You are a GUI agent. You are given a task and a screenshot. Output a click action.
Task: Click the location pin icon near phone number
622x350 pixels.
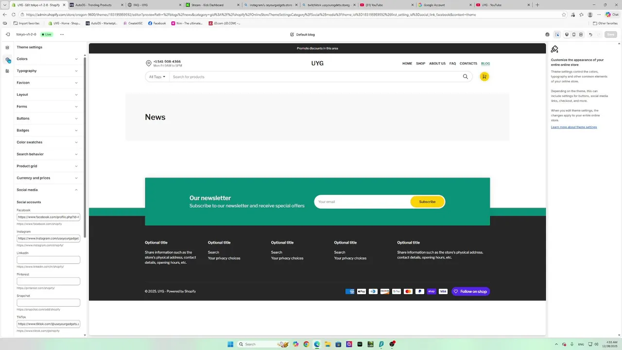[x=149, y=64]
